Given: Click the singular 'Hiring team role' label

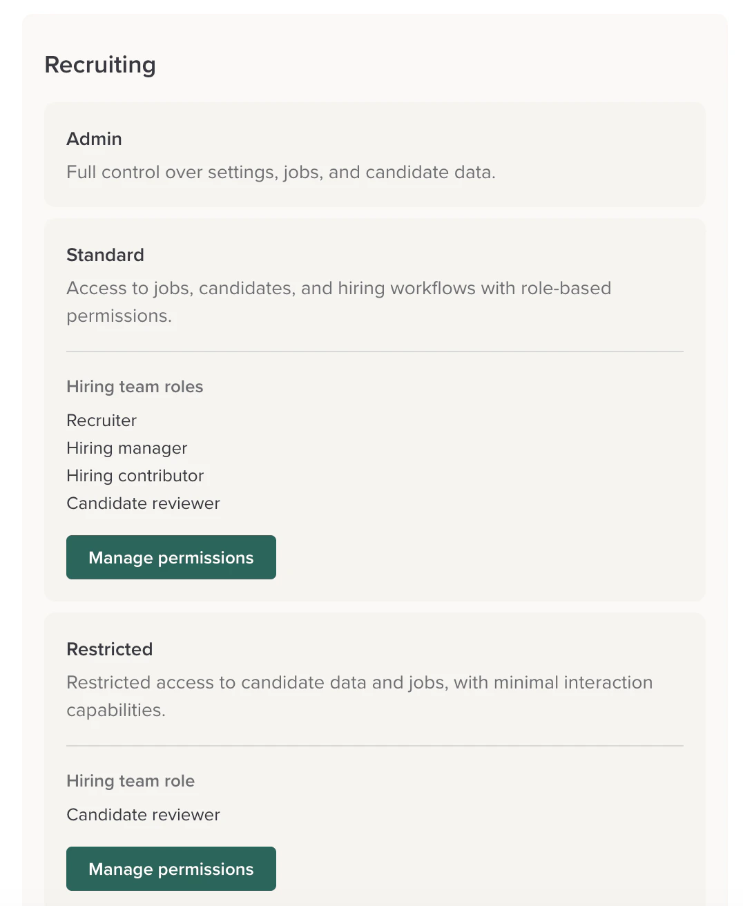Looking at the screenshot, I should coord(131,781).
